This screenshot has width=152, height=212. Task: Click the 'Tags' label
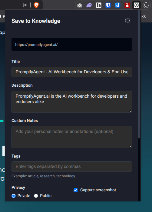pos(16,156)
